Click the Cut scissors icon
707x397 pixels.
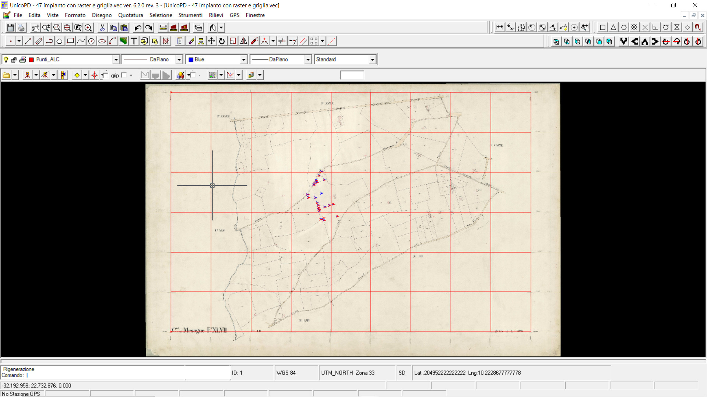(102, 28)
